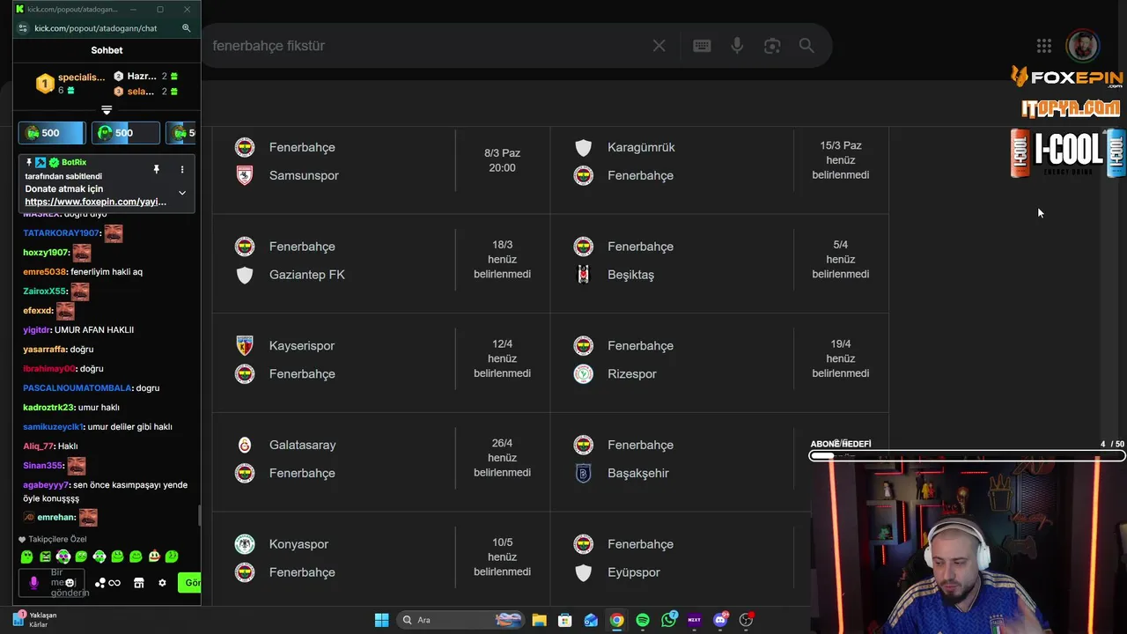Expand the gift leaderboard arrow below top gifters

click(107, 110)
